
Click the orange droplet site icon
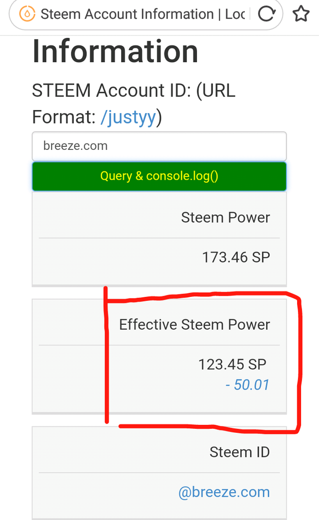[x=27, y=14]
